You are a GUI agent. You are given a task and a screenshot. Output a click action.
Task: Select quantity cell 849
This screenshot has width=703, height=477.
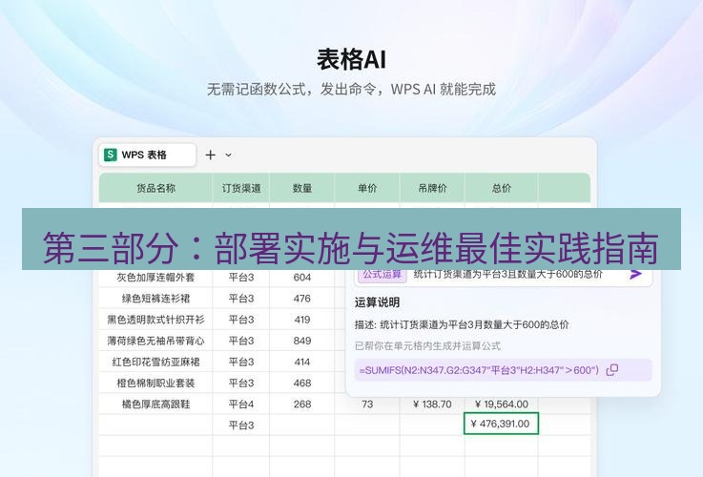tap(301, 341)
